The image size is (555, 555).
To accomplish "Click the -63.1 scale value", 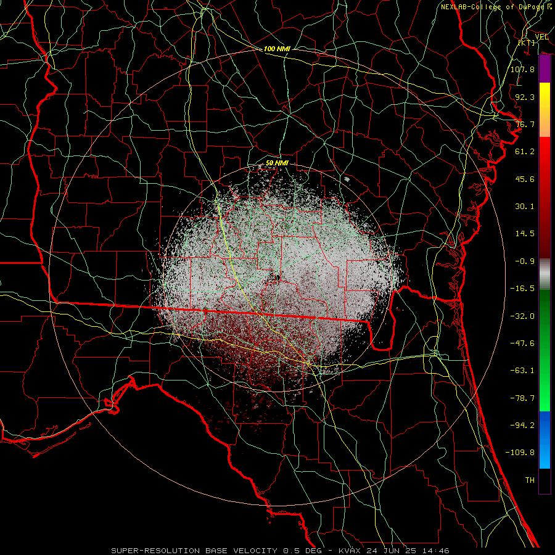I will (x=522, y=371).
